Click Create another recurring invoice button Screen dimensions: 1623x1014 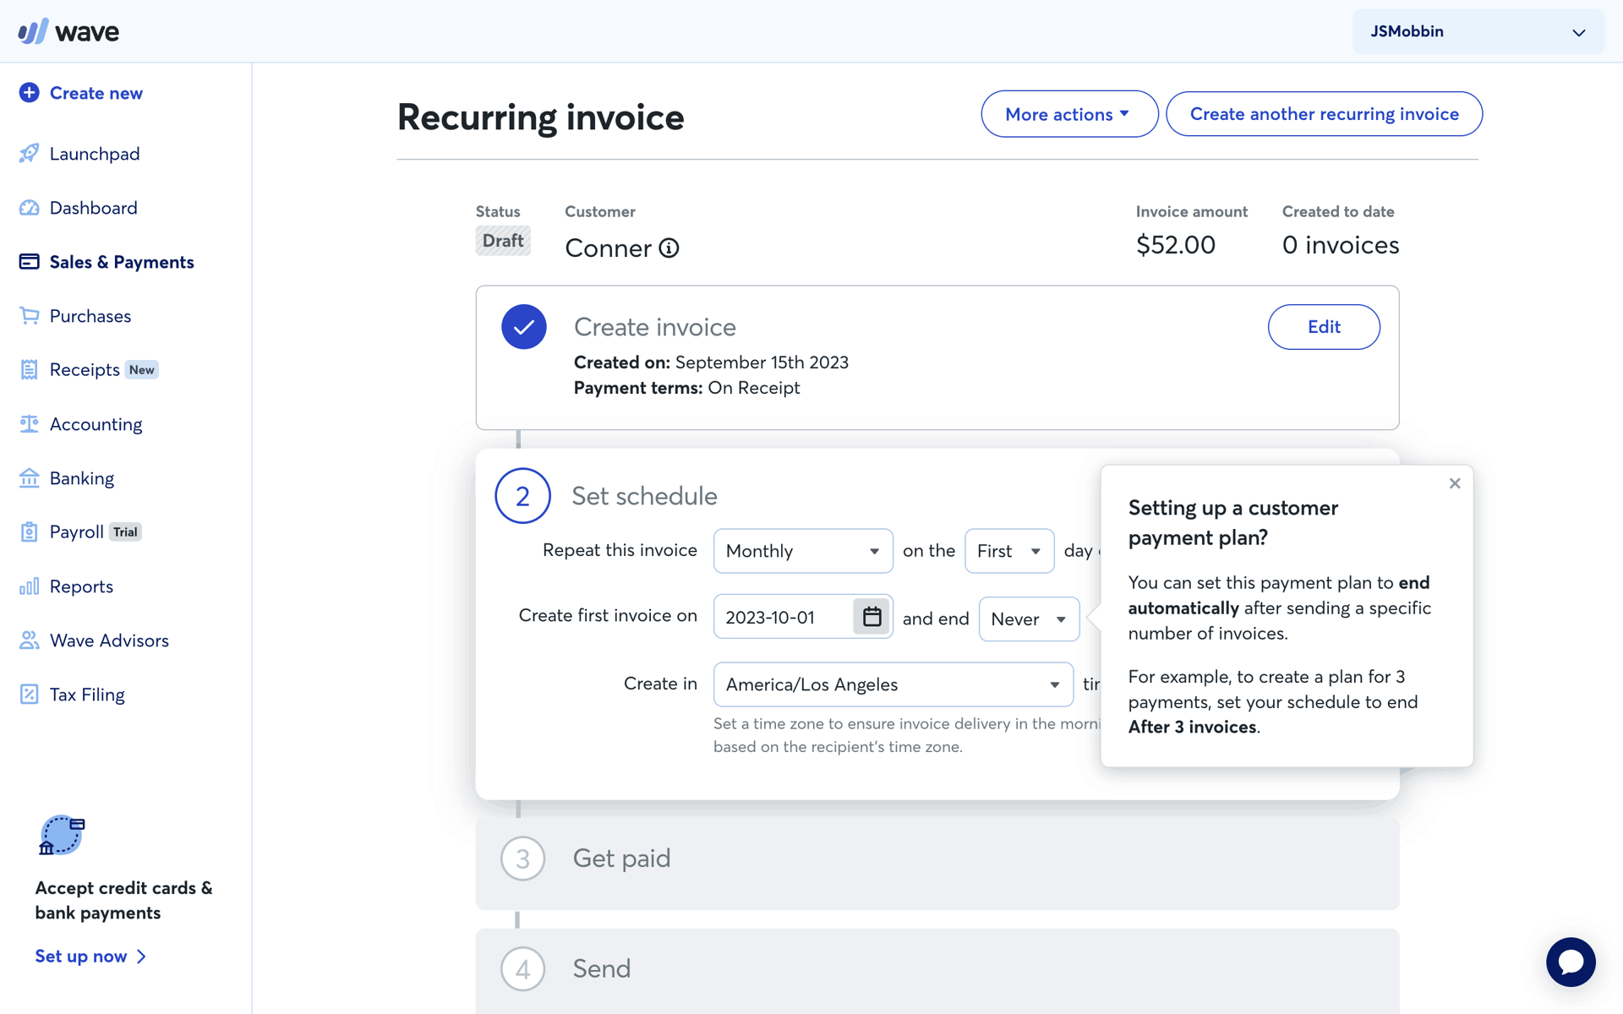point(1324,114)
